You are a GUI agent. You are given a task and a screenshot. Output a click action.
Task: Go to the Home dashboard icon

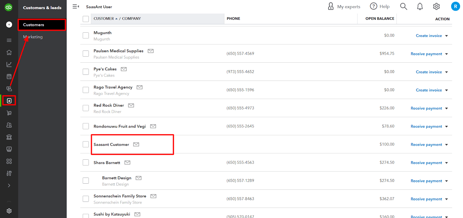9,52
